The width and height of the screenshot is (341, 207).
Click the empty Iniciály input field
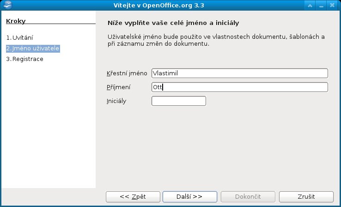pos(179,101)
